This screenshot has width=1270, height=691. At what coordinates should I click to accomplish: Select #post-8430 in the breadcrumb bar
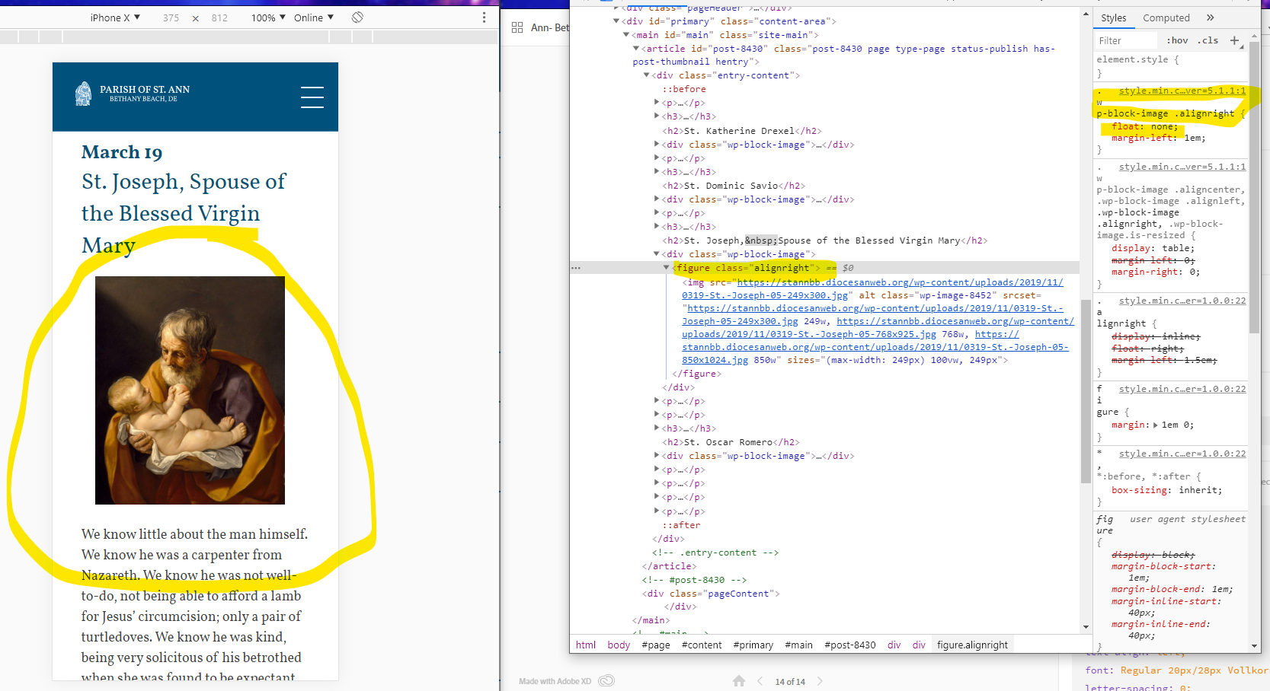849,645
